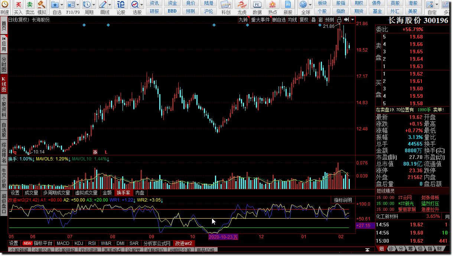Screen dimensions: 453x256
Task: Select the 画线 drawing pencil icon
Action: click(103, 5)
